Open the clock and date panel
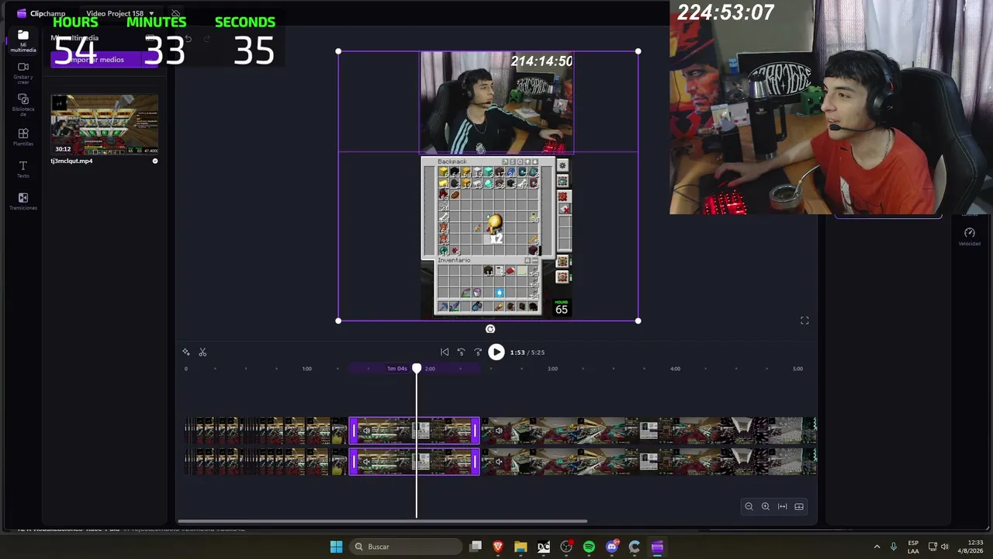The image size is (993, 559). coord(971,547)
